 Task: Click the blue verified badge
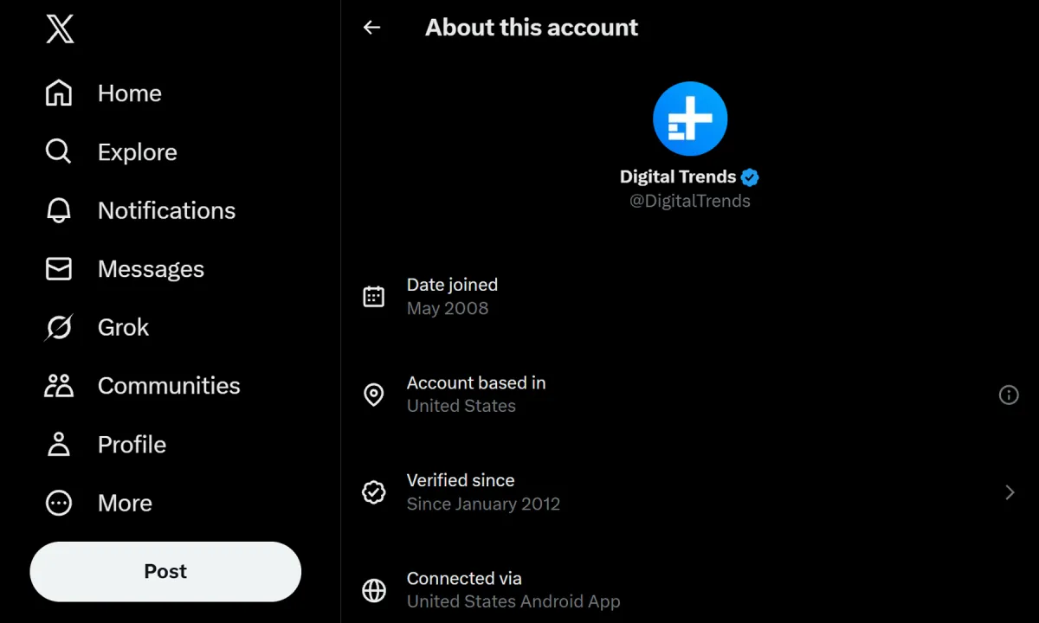[750, 177]
